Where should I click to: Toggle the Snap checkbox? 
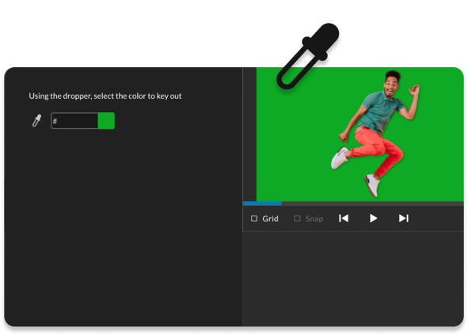(297, 219)
